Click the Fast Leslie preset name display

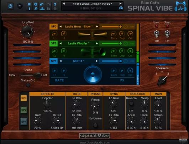tap(92, 4)
